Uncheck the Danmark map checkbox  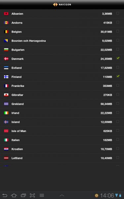118,58
